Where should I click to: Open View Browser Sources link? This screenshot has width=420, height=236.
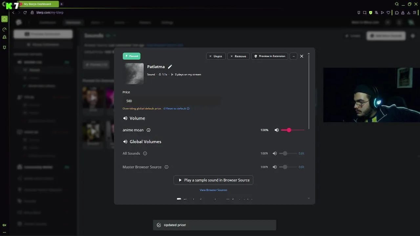click(213, 190)
